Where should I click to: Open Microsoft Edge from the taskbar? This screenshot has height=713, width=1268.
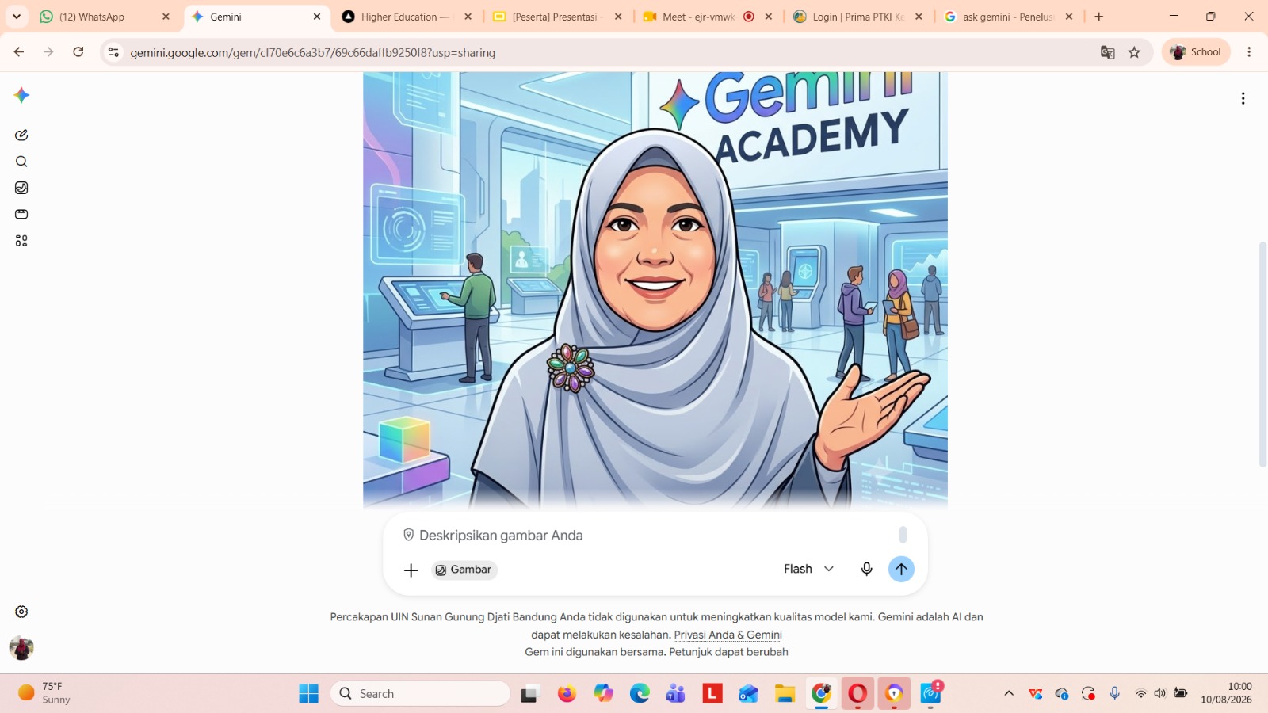click(640, 694)
